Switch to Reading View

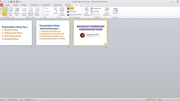[17, 12]
